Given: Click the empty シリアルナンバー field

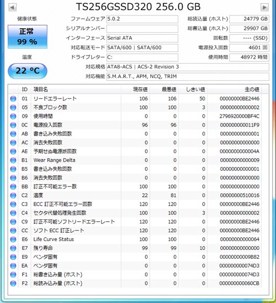Looking at the screenshot, I should click(x=142, y=29).
